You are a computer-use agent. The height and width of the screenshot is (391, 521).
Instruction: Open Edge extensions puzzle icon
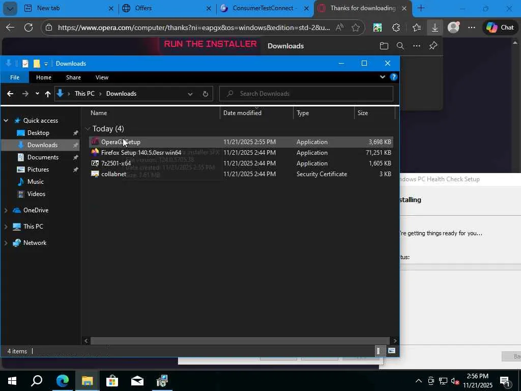pyautogui.click(x=396, y=27)
